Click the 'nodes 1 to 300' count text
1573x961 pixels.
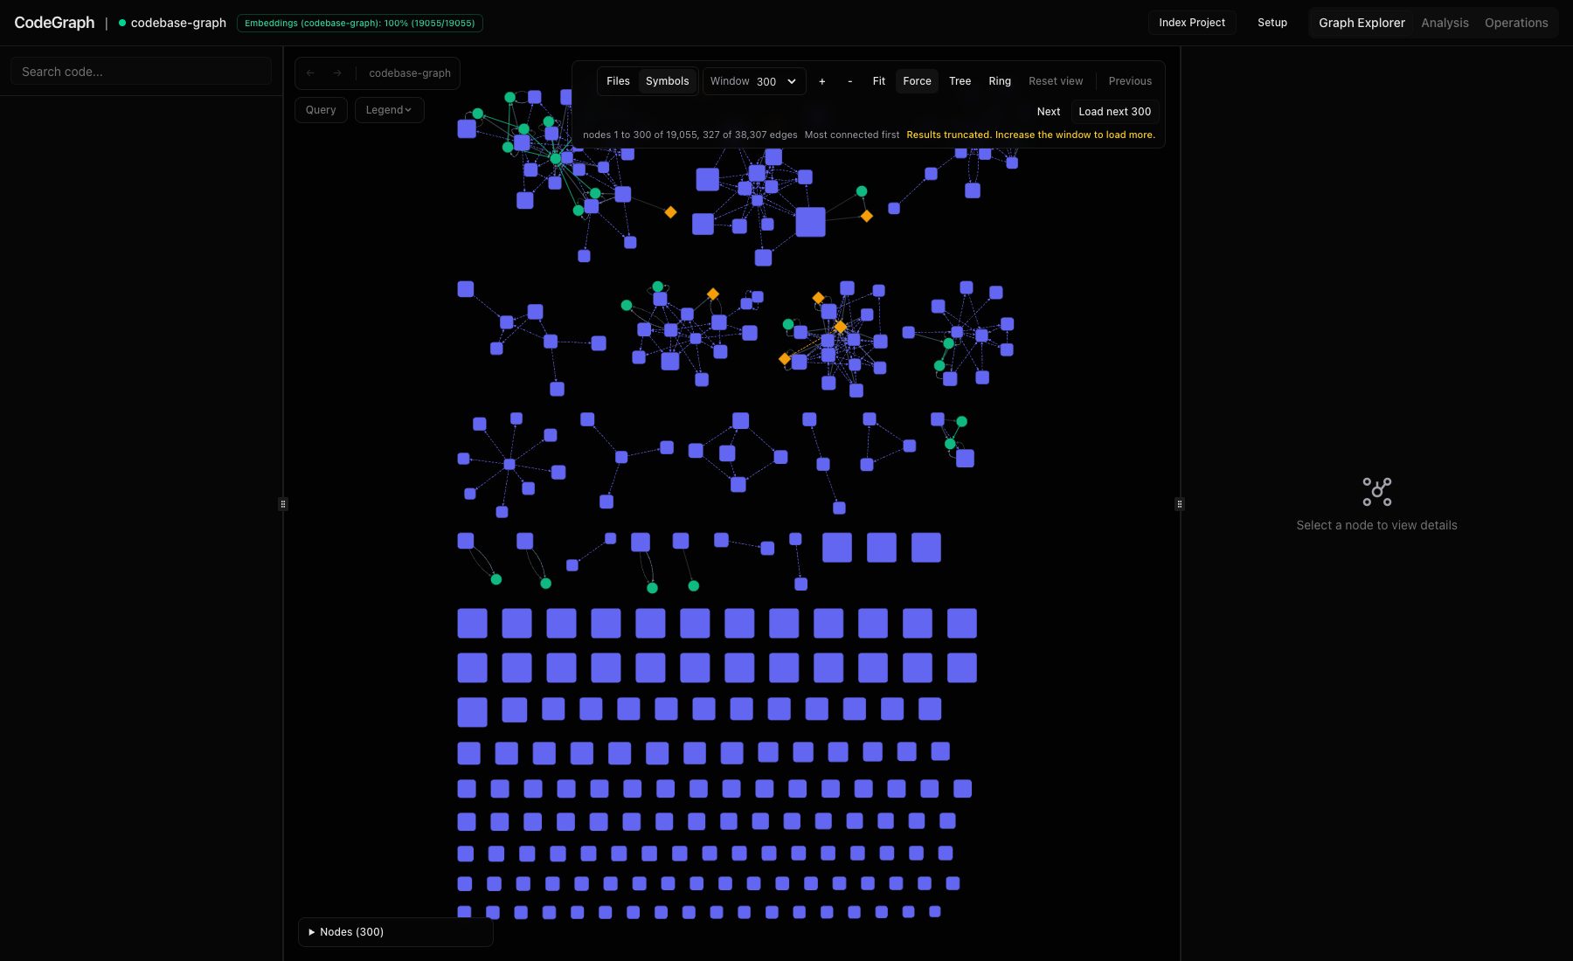pos(689,135)
